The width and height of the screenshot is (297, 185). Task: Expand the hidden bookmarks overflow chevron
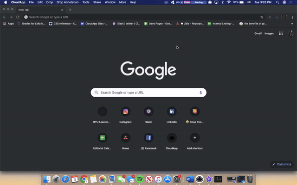click(x=292, y=24)
